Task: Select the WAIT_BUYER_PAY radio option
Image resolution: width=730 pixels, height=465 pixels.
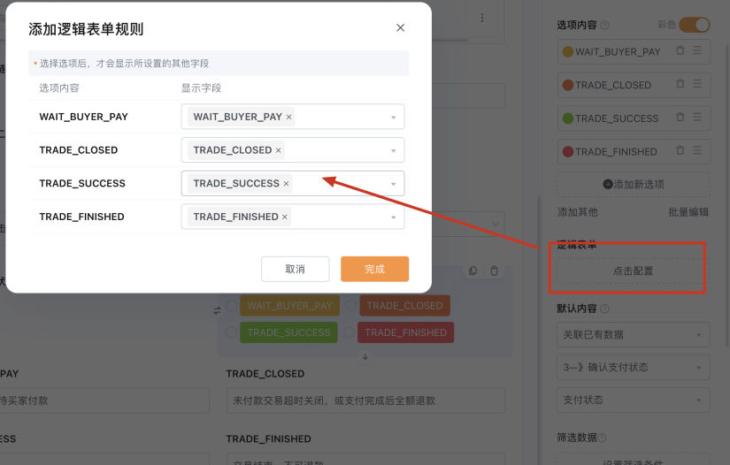Action: [x=231, y=306]
